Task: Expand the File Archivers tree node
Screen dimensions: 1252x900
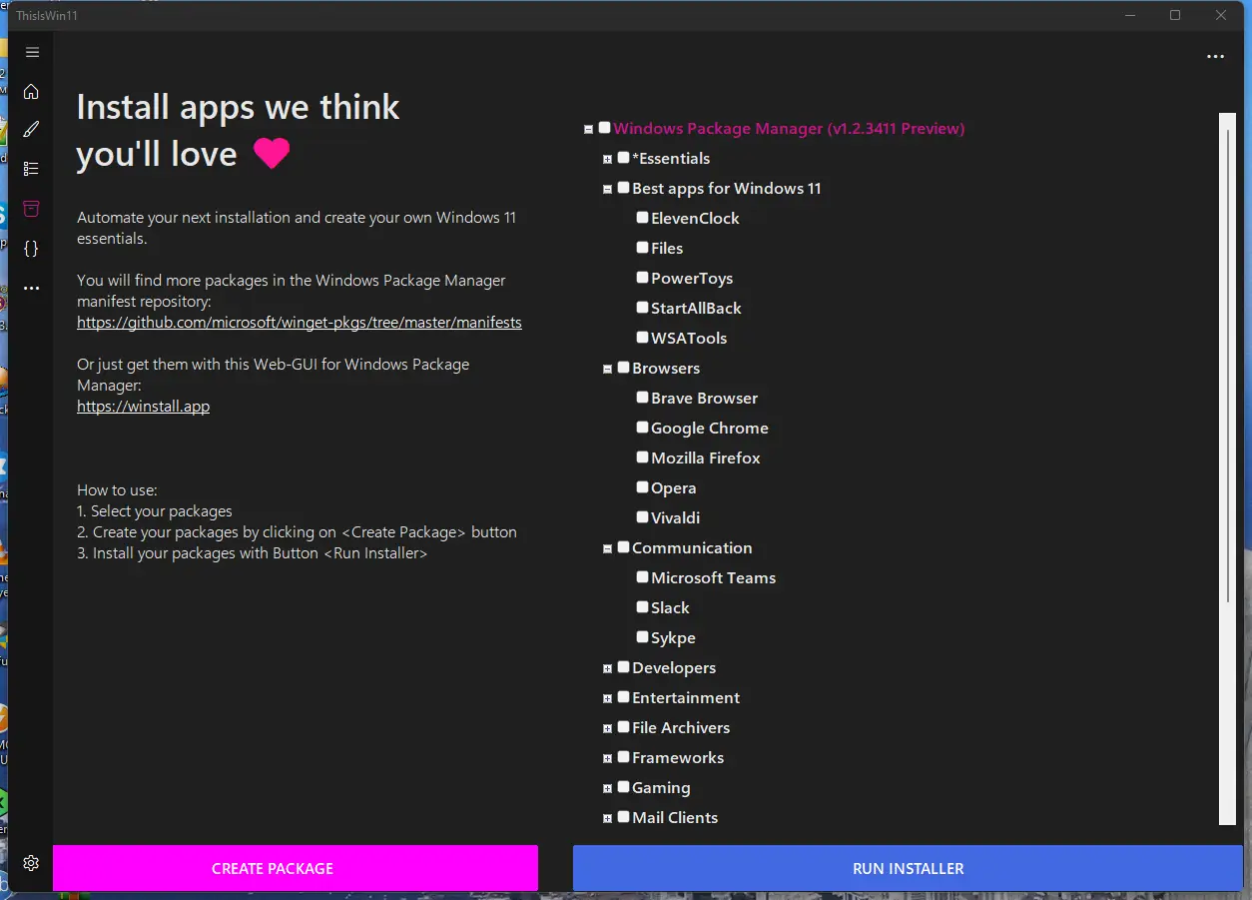Action: point(607,728)
